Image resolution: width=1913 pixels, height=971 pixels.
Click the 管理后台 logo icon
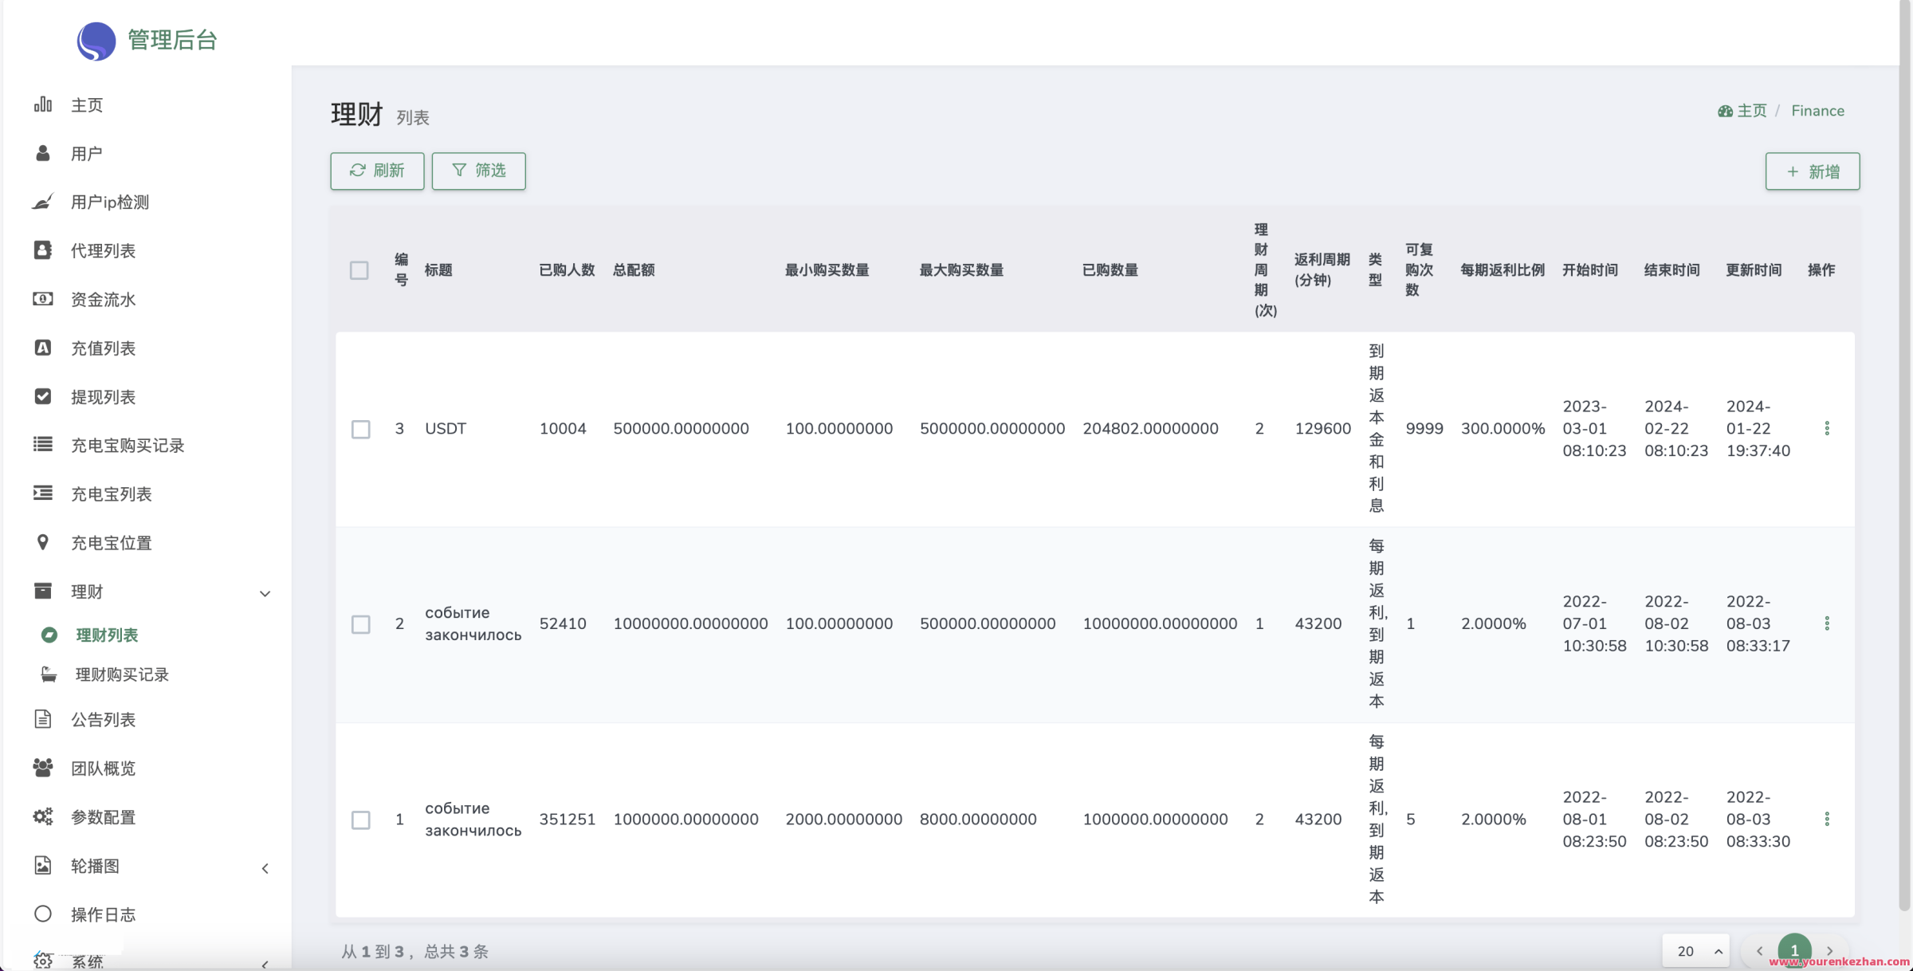(96, 40)
